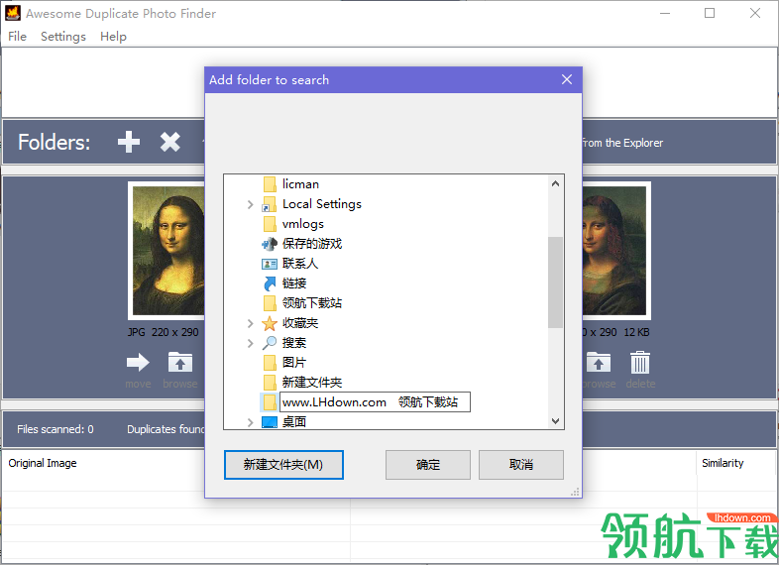Open the Help menu

click(113, 37)
